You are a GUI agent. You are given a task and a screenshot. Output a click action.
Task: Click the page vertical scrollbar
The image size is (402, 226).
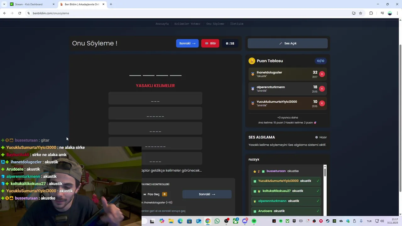[x=400, y=118]
